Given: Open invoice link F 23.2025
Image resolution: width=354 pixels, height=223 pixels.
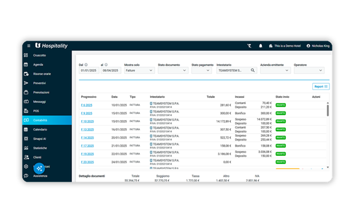Looking at the screenshot, I should pos(87,162).
